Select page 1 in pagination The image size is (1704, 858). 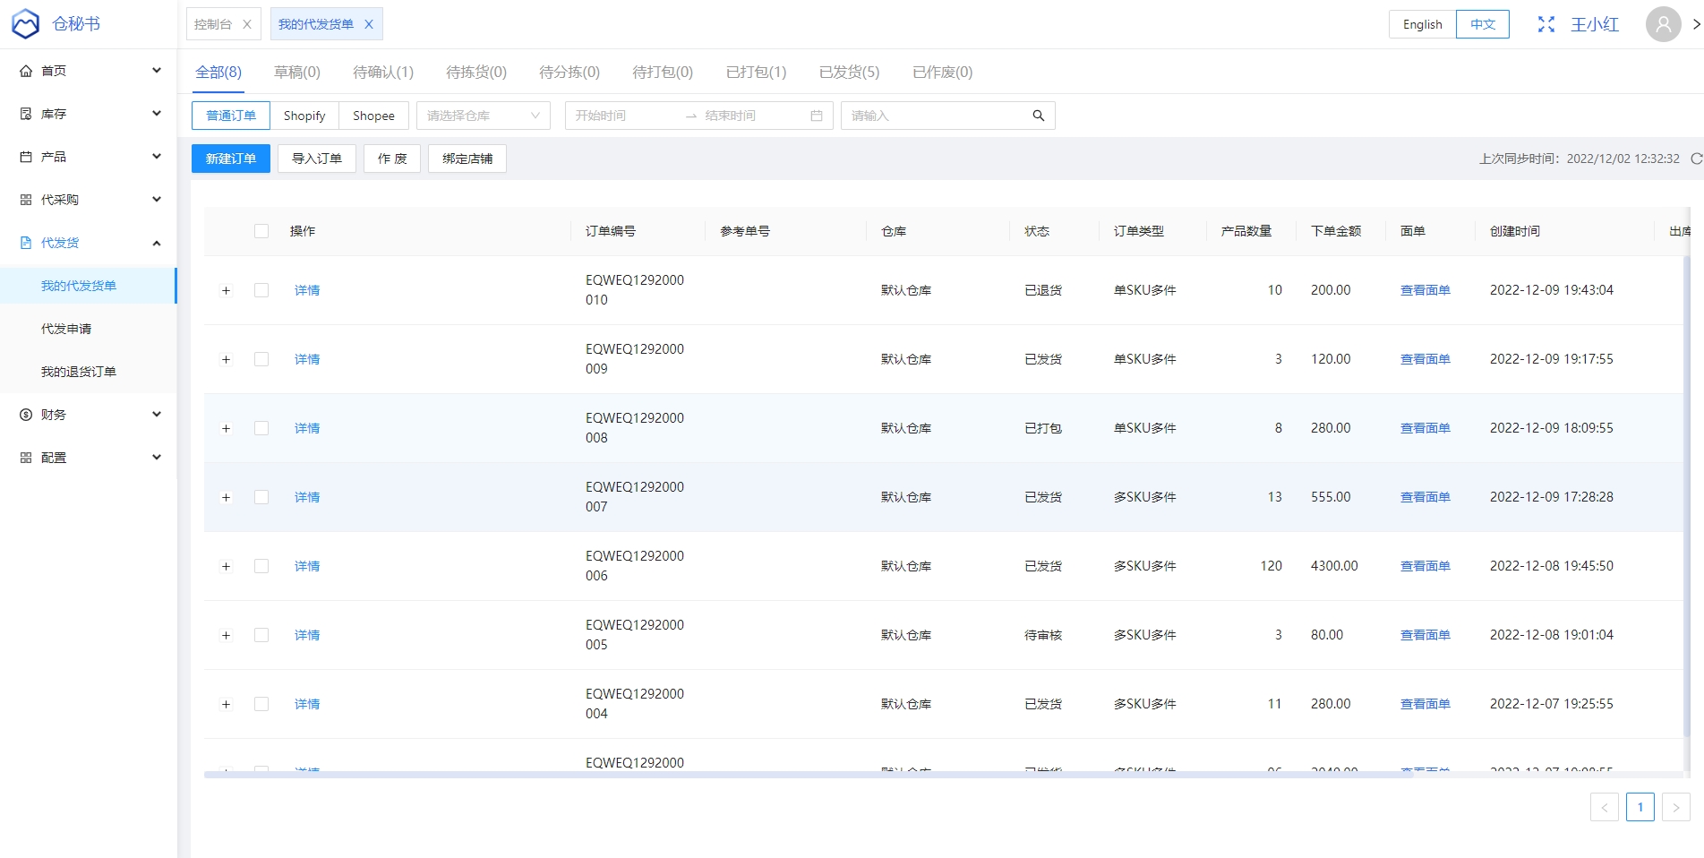click(x=1640, y=807)
